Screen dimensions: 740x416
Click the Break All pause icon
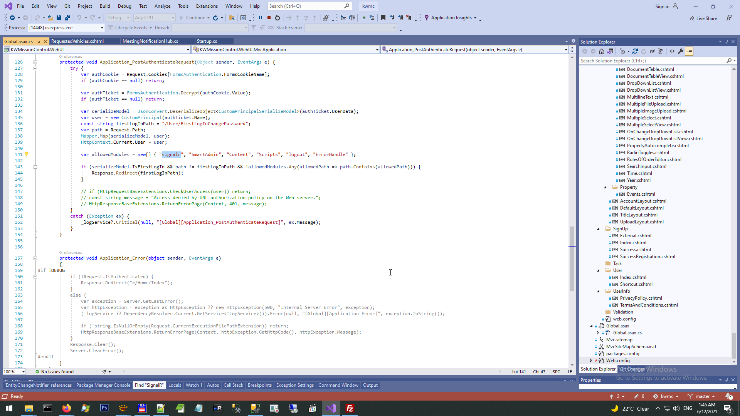coord(261,18)
